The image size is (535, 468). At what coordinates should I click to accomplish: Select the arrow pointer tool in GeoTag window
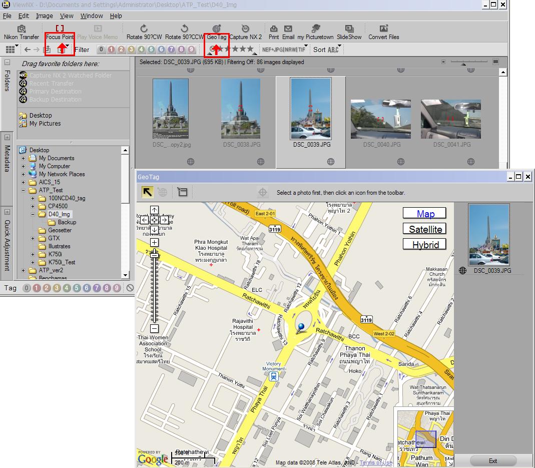pos(148,192)
